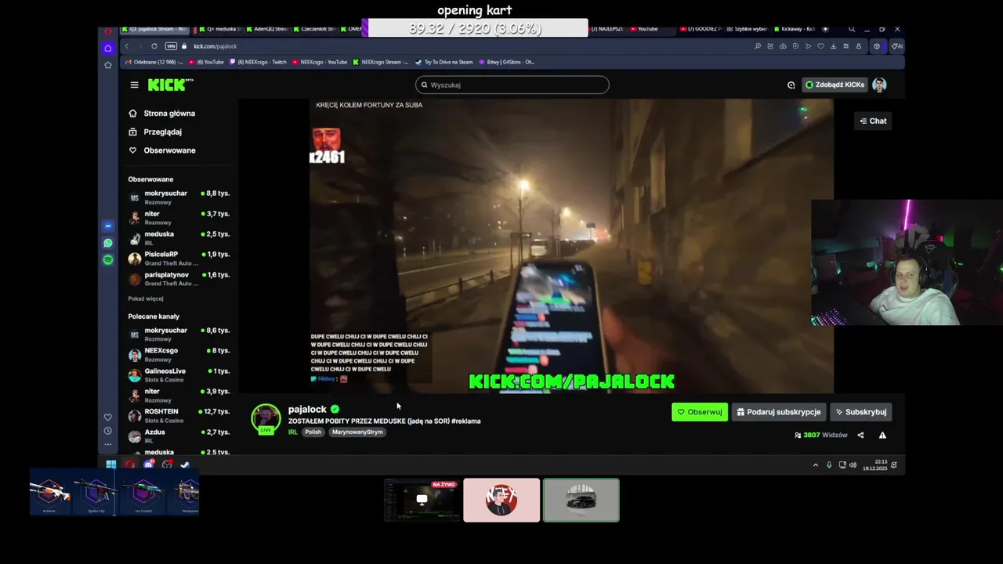Click the pajalock stream video player
This screenshot has width=1003, height=564.
click(571, 246)
